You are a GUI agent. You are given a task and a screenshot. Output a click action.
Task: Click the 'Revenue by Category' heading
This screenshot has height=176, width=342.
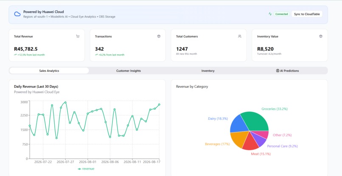[x=192, y=87]
